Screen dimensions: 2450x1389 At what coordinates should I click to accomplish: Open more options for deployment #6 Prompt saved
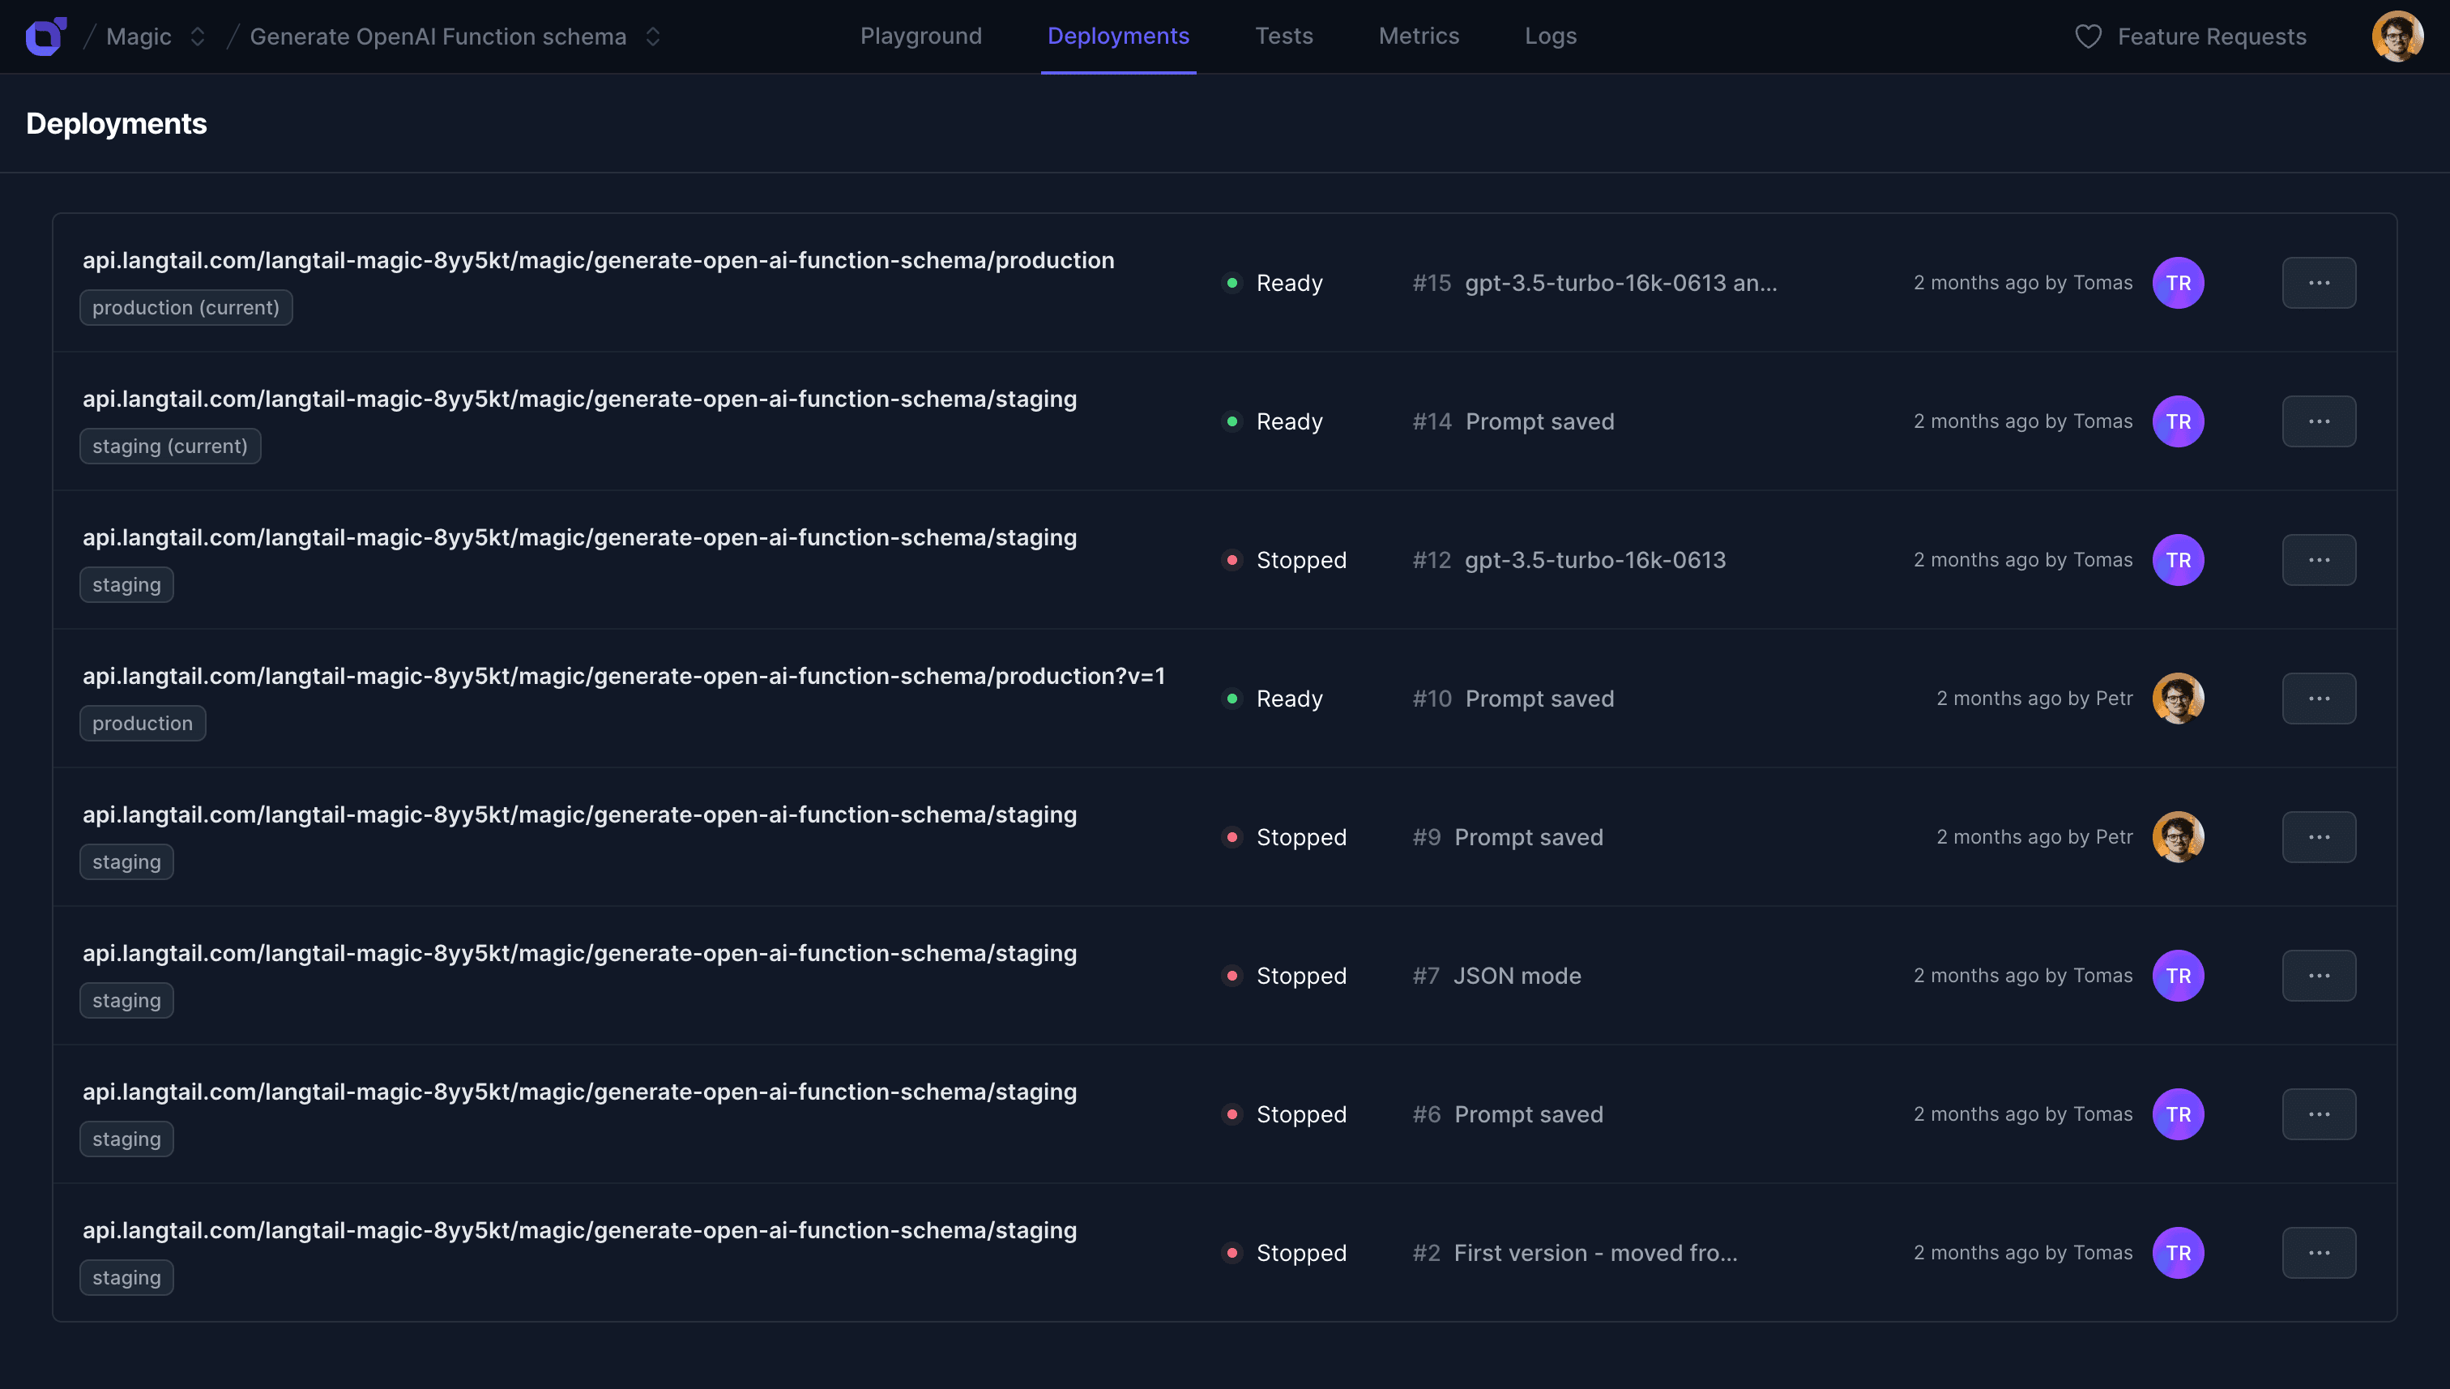click(x=2319, y=1113)
